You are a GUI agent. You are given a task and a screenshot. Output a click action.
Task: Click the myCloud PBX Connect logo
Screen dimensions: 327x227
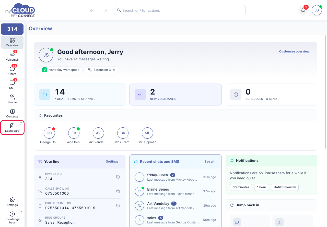[x=20, y=10]
